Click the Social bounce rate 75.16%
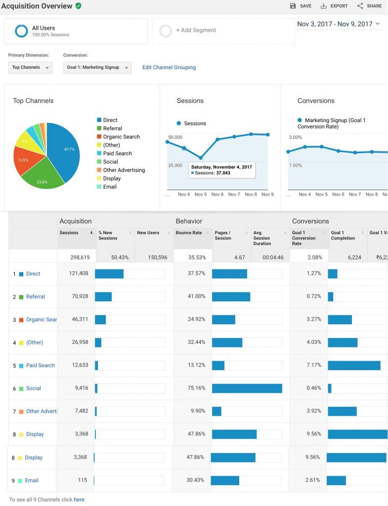 (x=197, y=388)
